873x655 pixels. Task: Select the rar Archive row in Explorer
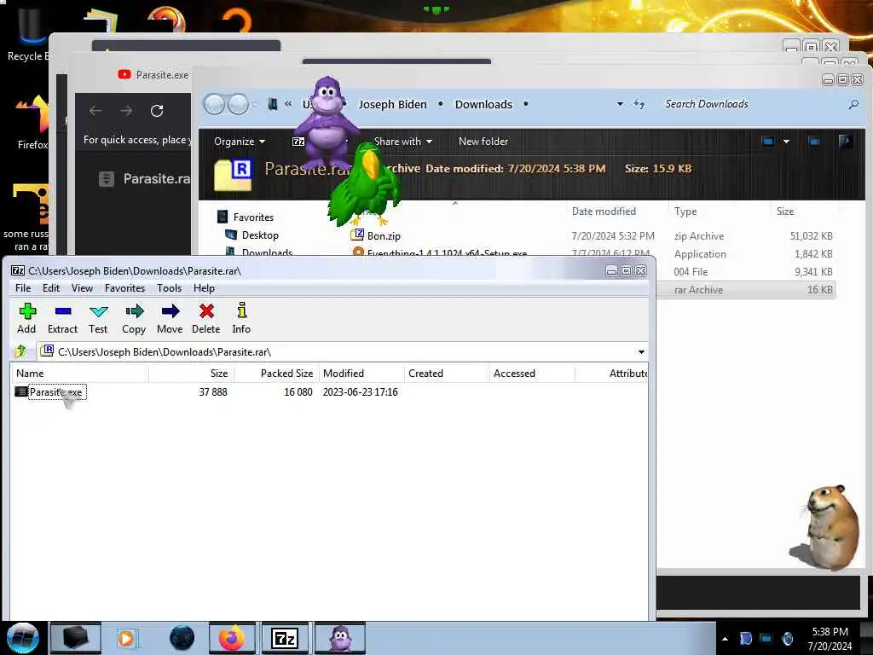745,290
